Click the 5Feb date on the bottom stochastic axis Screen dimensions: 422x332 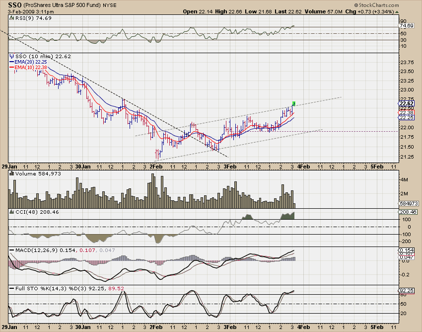tap(377, 327)
